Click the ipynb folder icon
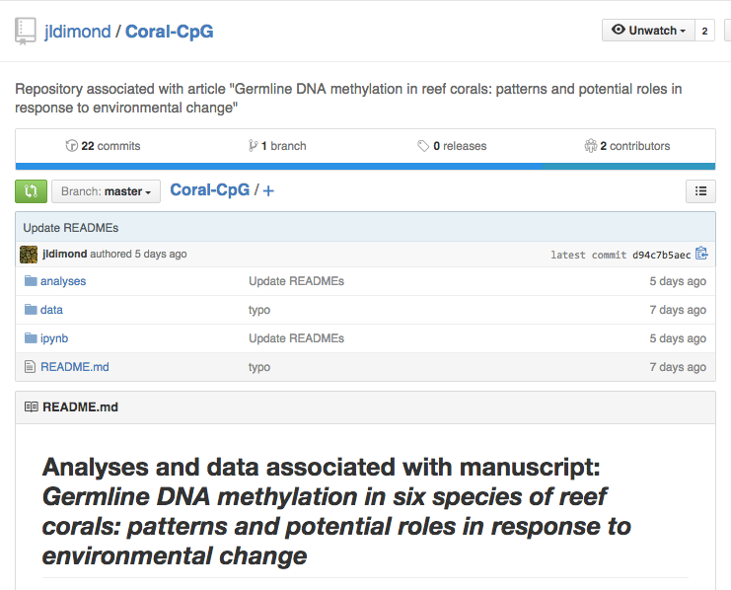The width and height of the screenshot is (731, 590). 31,337
